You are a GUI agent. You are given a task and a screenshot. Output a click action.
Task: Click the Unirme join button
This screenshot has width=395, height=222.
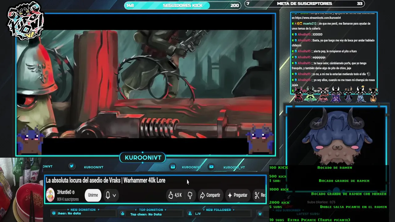coord(93,195)
